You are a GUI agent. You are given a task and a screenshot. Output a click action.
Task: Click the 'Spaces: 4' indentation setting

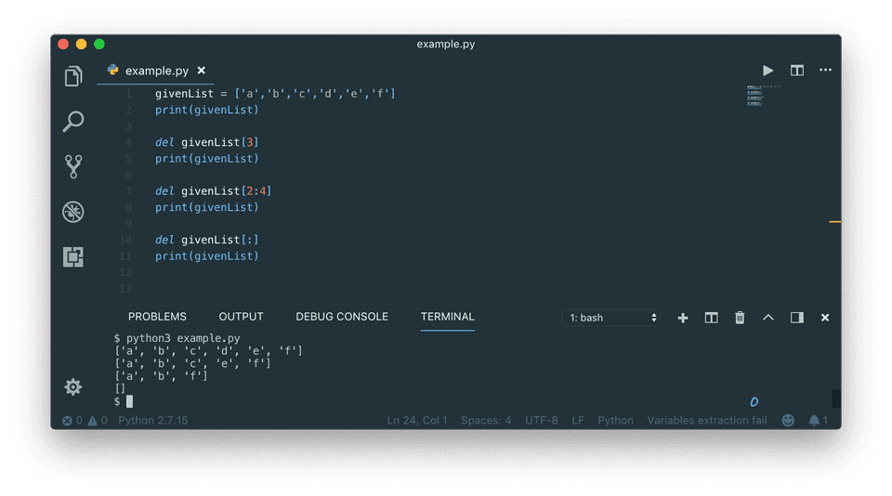click(486, 420)
